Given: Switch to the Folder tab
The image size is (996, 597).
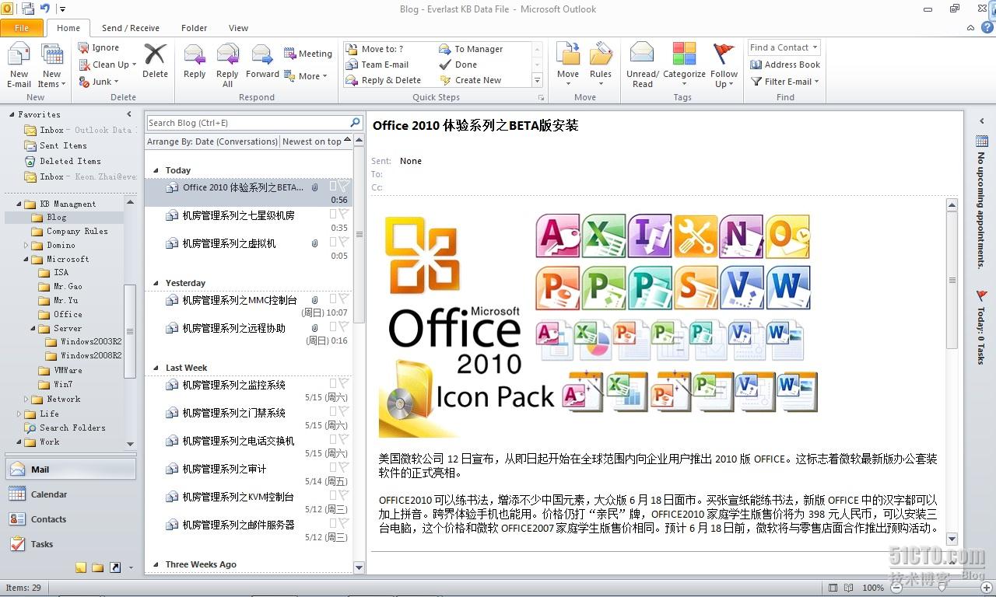Looking at the screenshot, I should click(x=195, y=28).
